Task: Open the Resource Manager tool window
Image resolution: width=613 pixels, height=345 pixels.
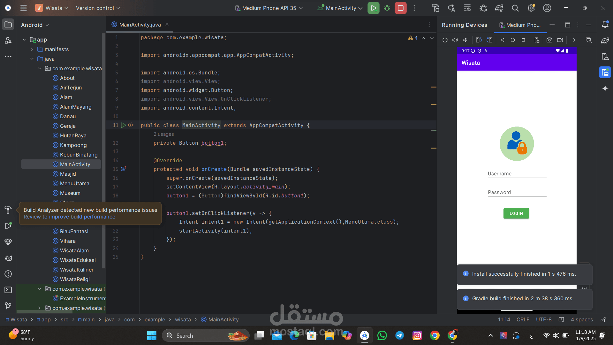Action: (8, 40)
